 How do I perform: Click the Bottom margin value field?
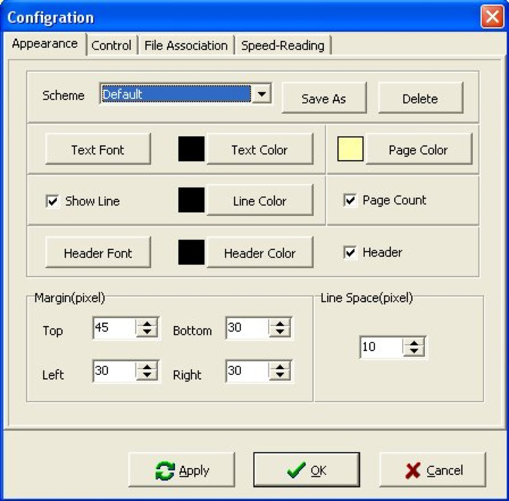coord(247,328)
